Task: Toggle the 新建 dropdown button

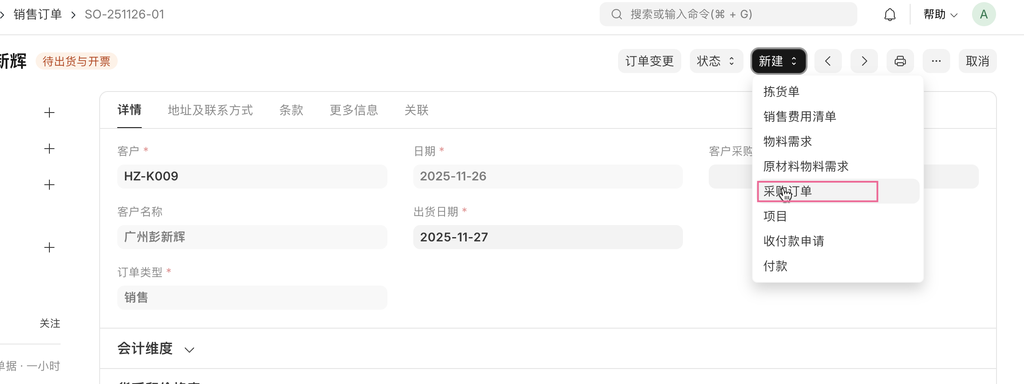Action: click(x=778, y=61)
